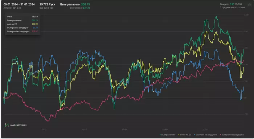Viewport: 254px width, 139px height.
Task: Click the 15,000 x-axis tick label
Action: click(x=124, y=130)
